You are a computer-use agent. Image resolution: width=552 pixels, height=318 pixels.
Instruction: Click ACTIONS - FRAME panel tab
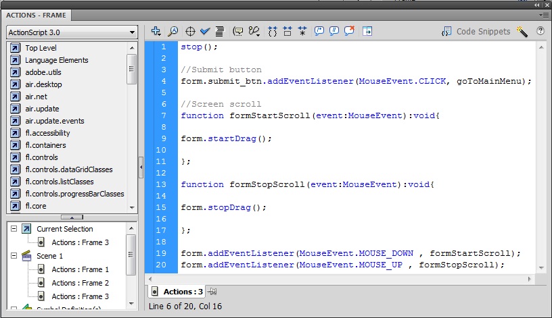[37, 15]
